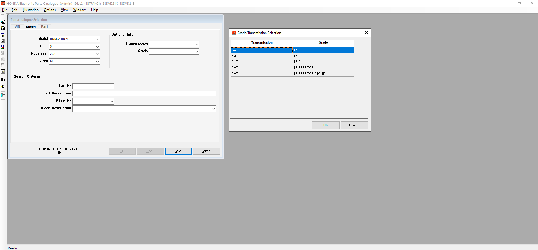Screen dimensions: 538x250
Task: Switch to the Model tab
Action: click(x=31, y=27)
